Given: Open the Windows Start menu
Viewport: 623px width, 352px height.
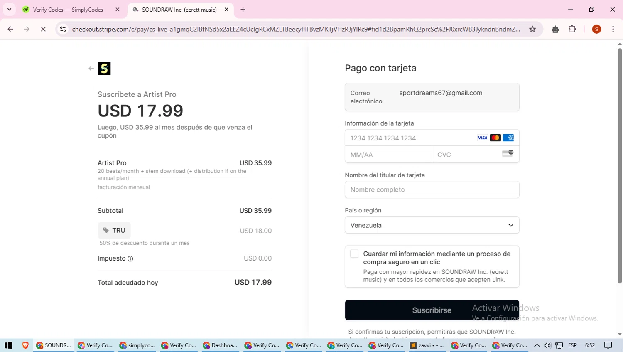Looking at the screenshot, I should [x=8, y=345].
